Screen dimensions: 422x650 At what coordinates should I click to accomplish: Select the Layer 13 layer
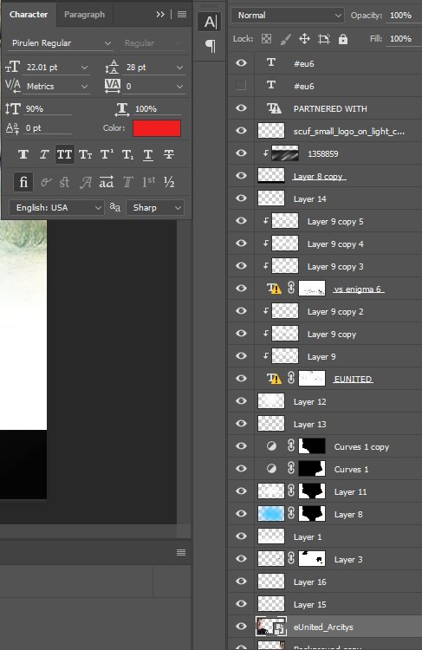pos(325,424)
